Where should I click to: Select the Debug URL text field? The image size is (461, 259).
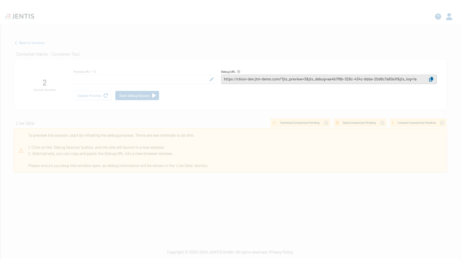coord(322,79)
